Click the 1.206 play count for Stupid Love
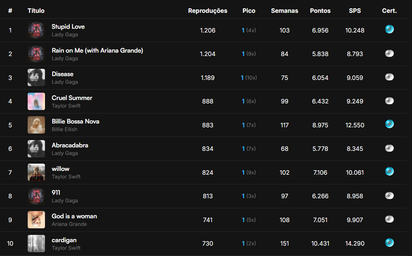 208,30
